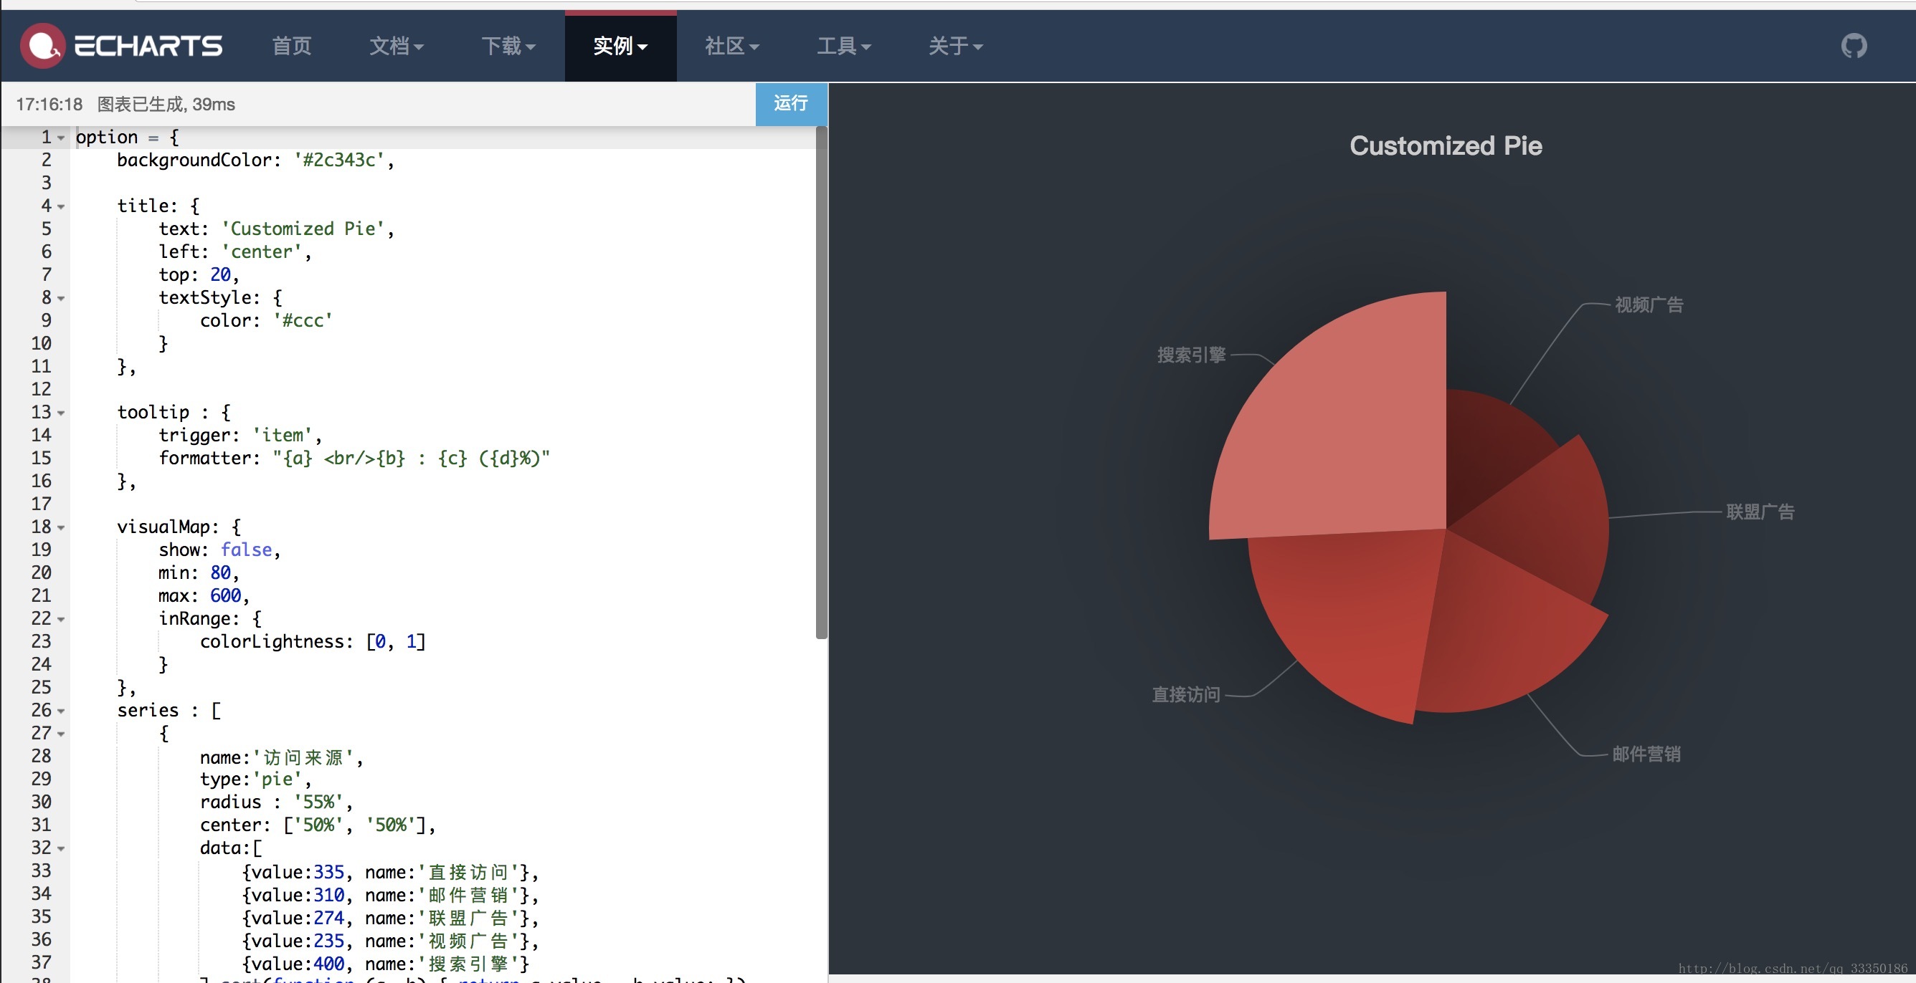
Task: Open the 文档 dropdown menu
Action: pos(397,46)
